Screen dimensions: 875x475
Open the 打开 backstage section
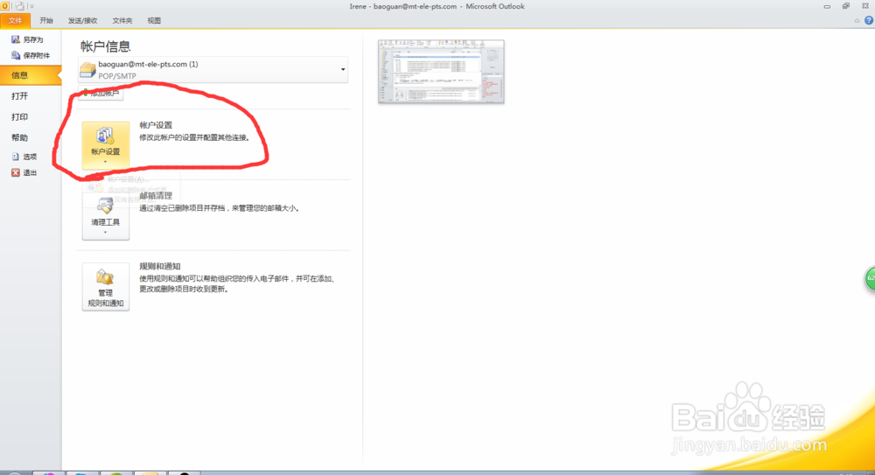tap(20, 96)
